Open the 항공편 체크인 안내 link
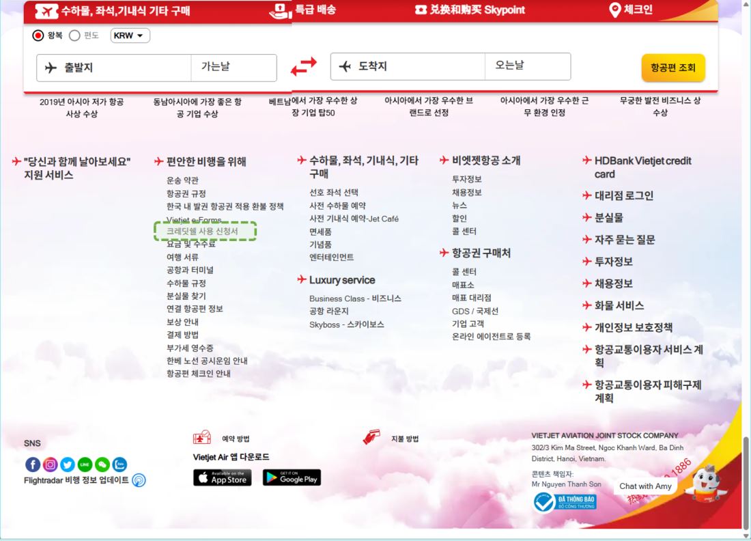 click(198, 373)
